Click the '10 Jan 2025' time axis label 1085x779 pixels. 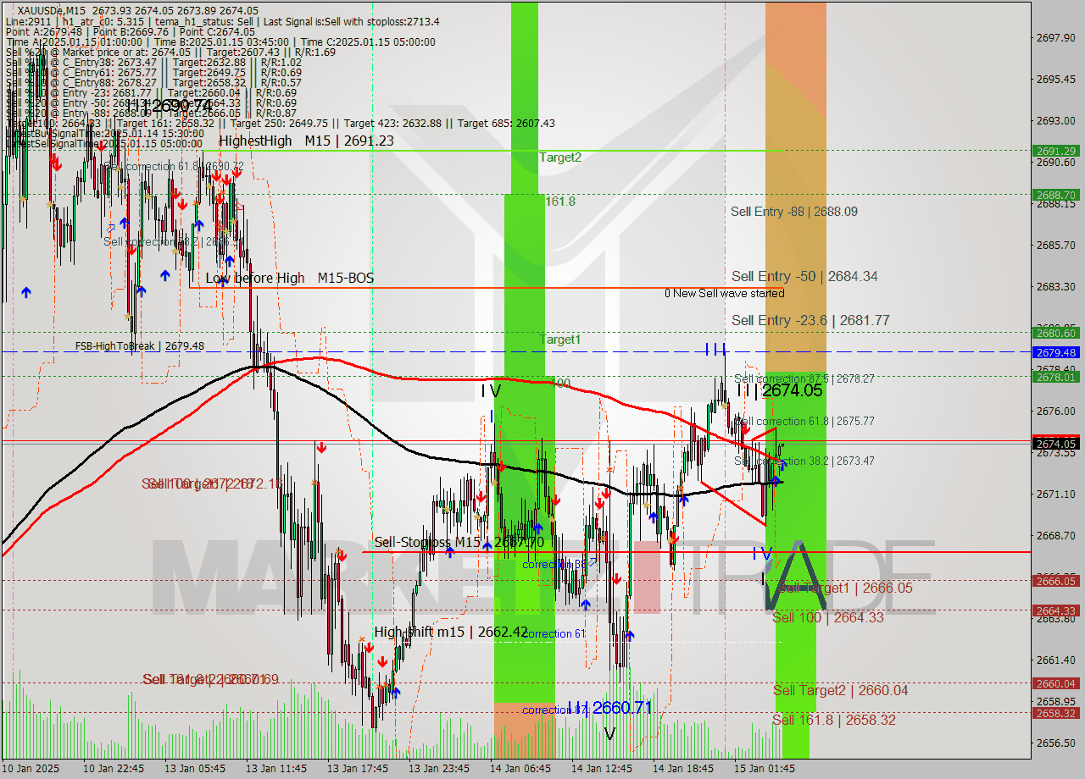click(31, 768)
